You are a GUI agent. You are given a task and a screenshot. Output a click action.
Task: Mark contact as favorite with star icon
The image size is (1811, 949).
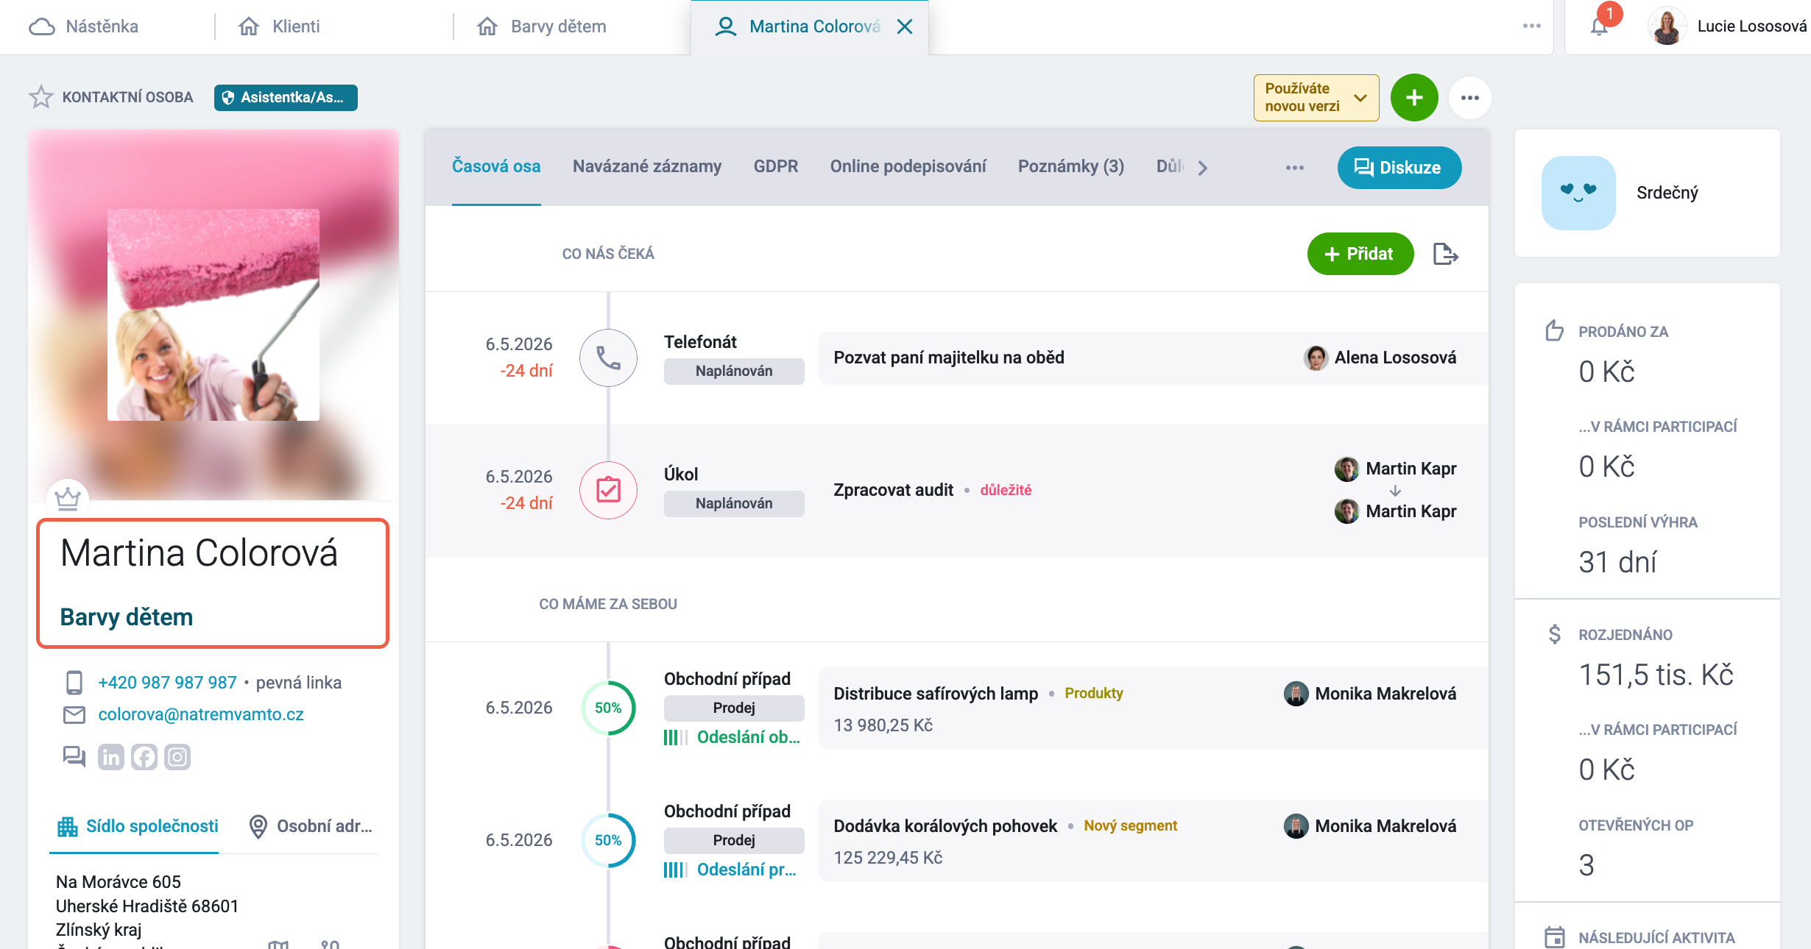click(x=41, y=97)
